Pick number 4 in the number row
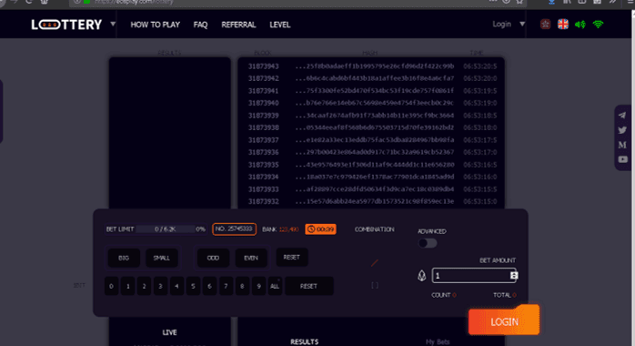Viewport: 635px width, 346px height. coord(177,286)
